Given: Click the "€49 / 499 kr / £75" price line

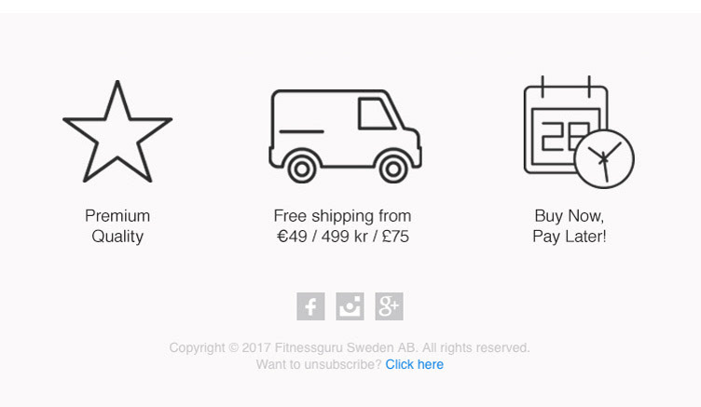Looking at the screenshot, I should tap(342, 237).
